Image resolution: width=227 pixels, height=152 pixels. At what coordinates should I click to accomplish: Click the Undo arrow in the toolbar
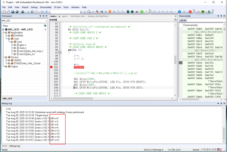coord(42,12)
